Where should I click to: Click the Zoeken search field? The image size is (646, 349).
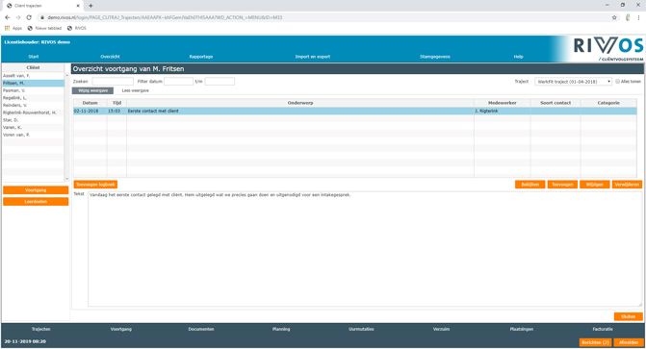[113, 82]
